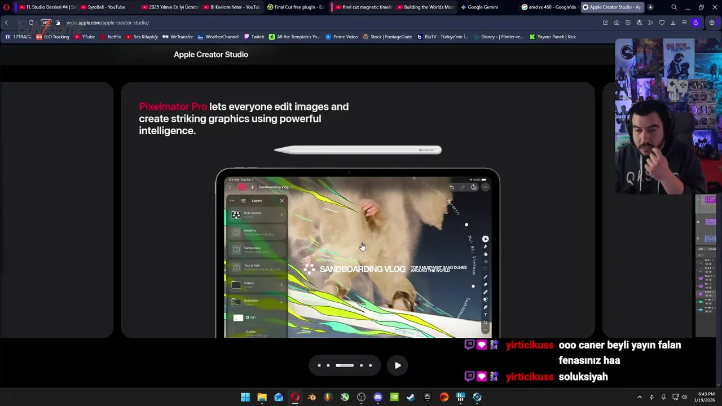This screenshot has height=406, width=722.
Task: Open Epic Games launcher from the taskbar
Action: pyautogui.click(x=428, y=397)
